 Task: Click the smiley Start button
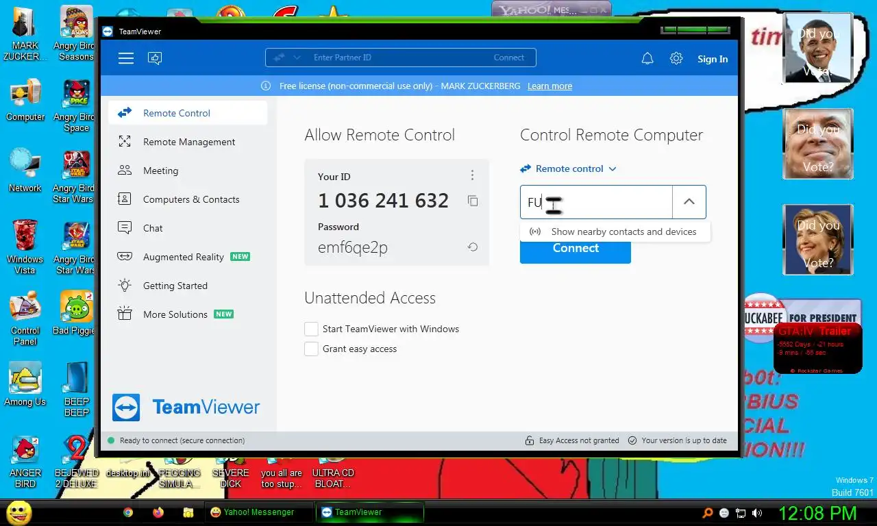[18, 512]
